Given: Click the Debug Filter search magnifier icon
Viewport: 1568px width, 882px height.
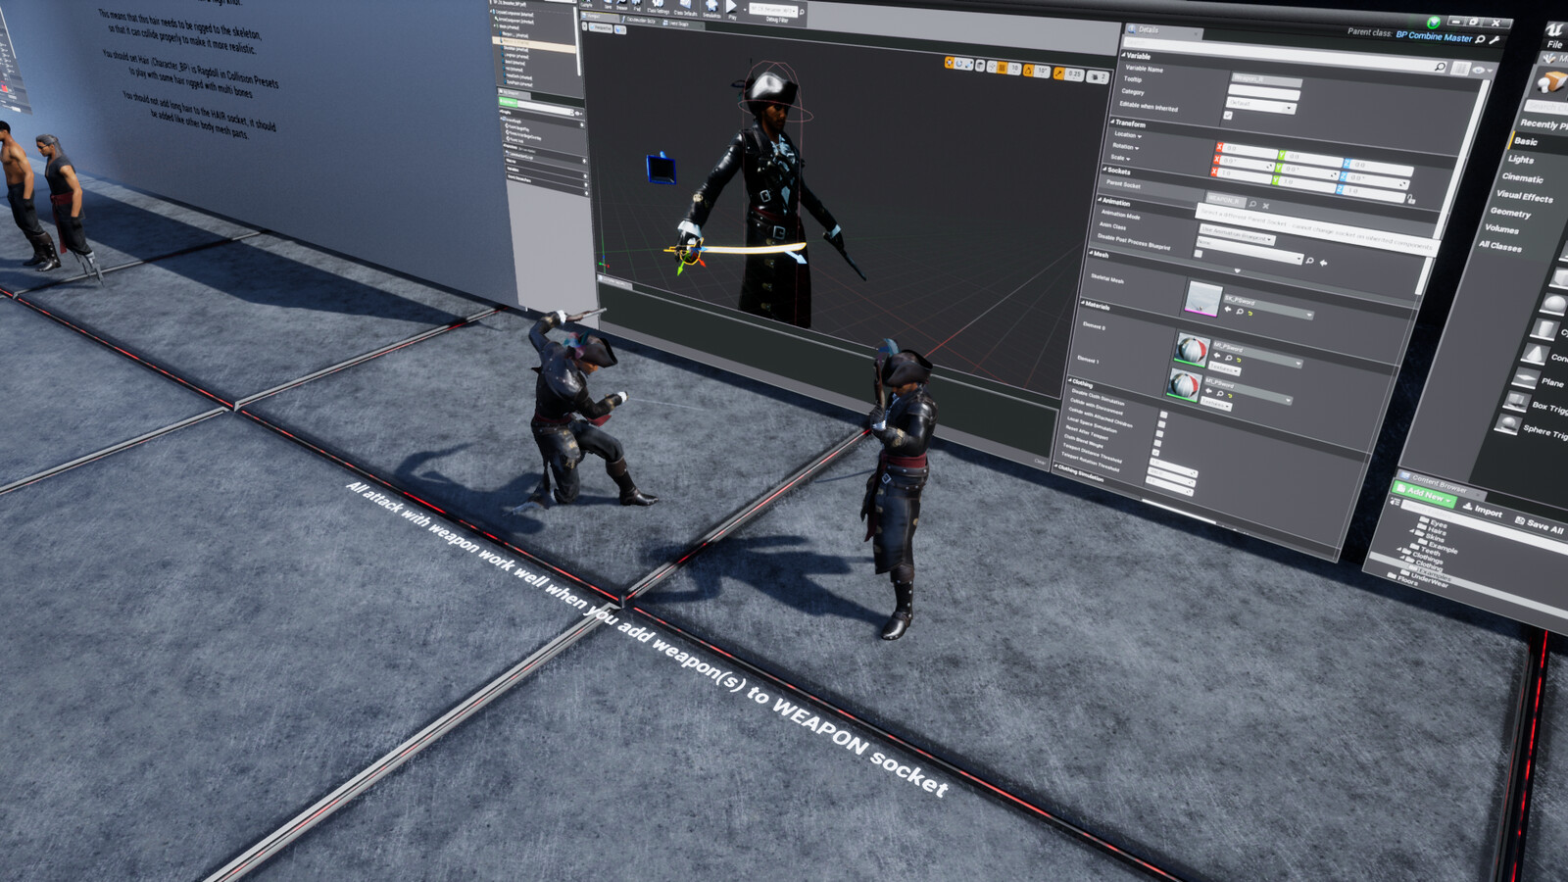Looking at the screenshot, I should 802,12.
